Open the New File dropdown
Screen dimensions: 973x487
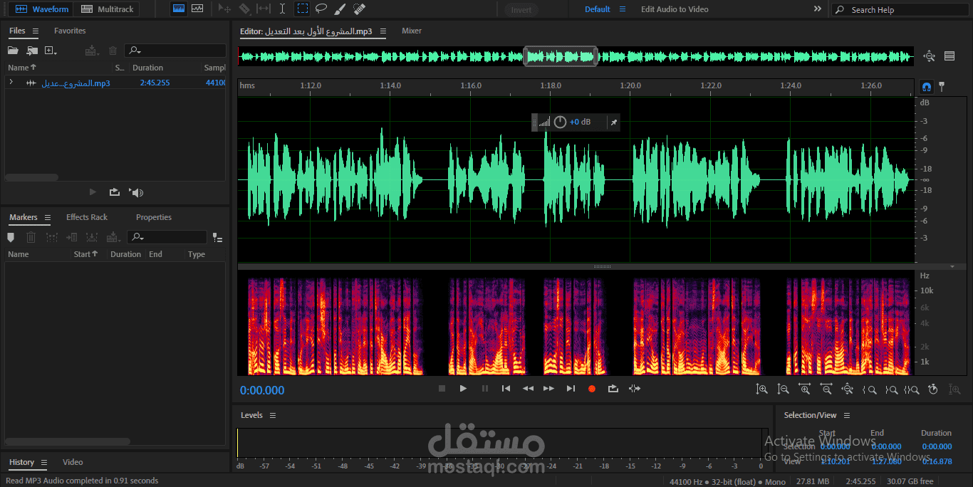click(x=51, y=51)
